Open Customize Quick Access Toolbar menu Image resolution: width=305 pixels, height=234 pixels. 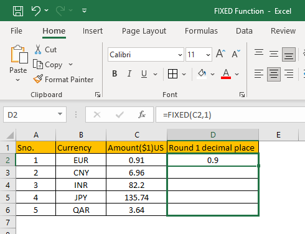click(x=84, y=11)
